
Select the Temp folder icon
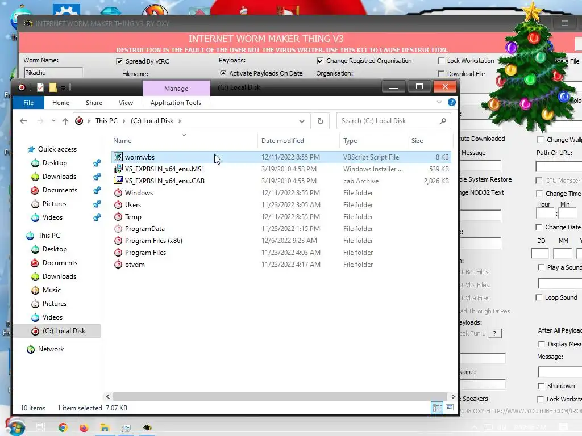(x=118, y=216)
